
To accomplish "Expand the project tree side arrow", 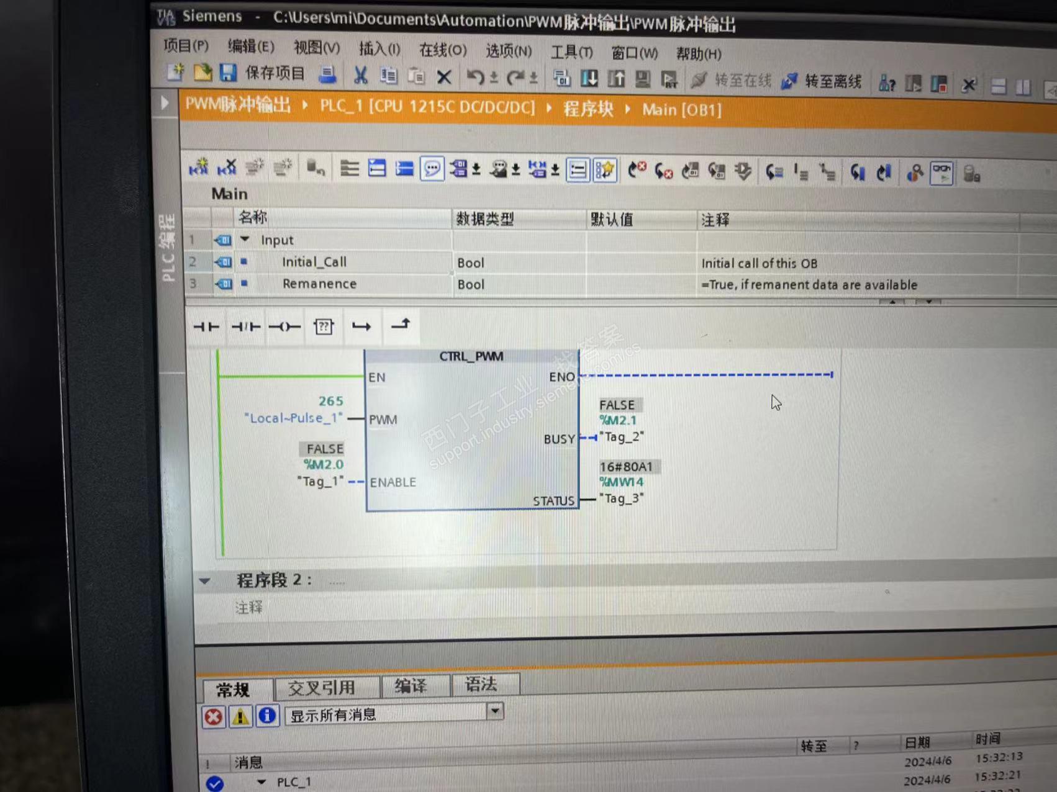I will tap(165, 102).
